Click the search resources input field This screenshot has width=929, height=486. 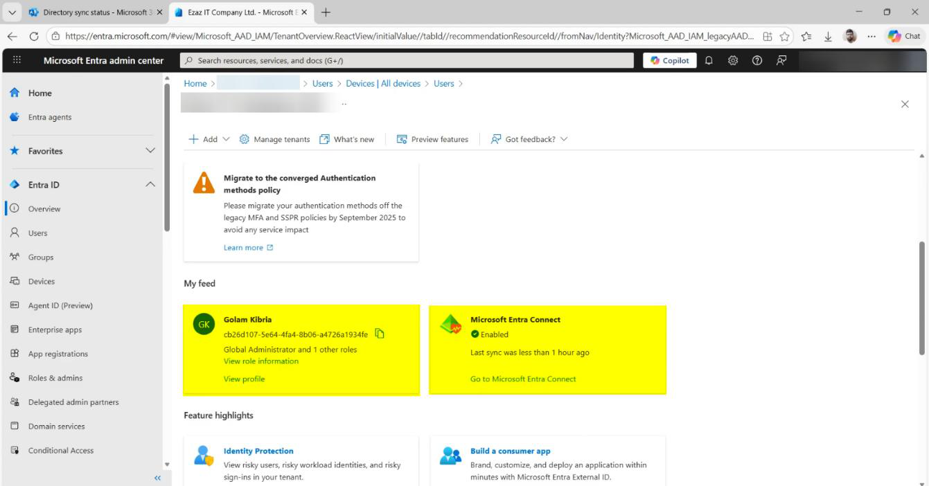click(407, 60)
